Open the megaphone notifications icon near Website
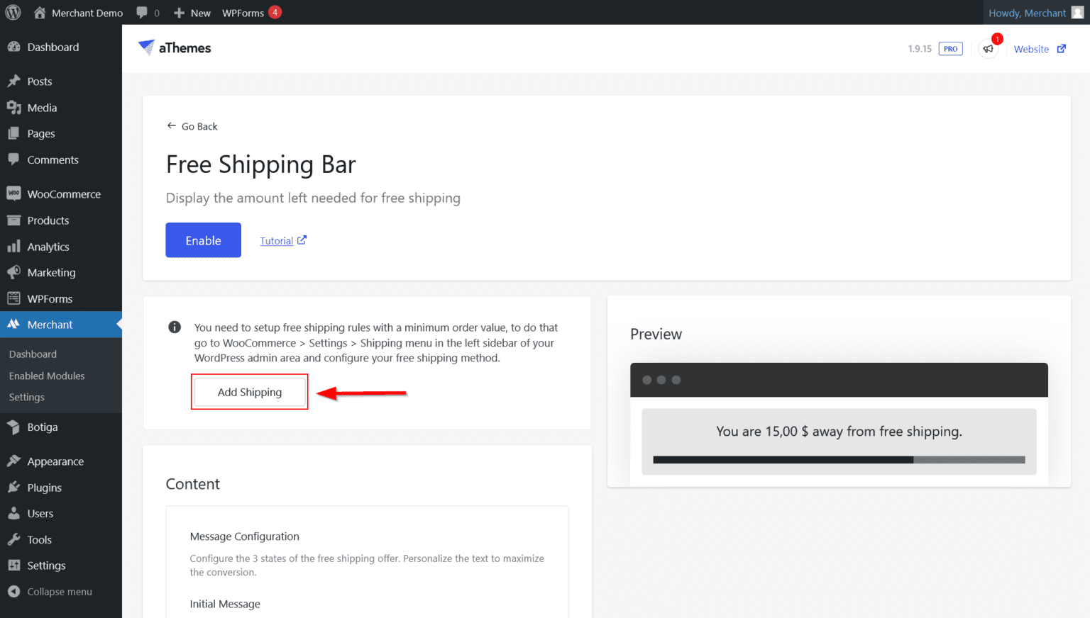This screenshot has width=1090, height=618. tap(989, 48)
